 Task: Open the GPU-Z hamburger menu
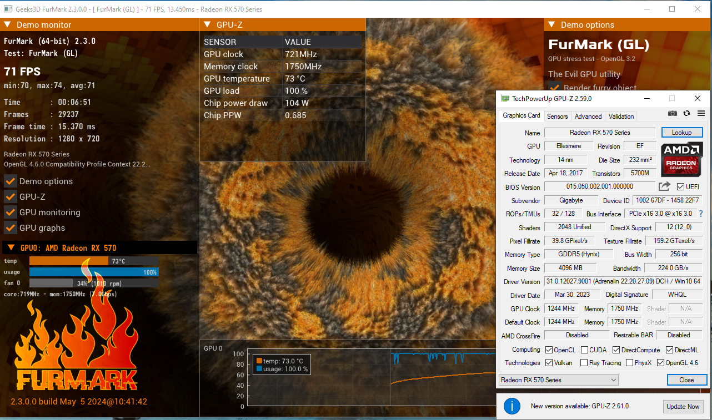(x=700, y=113)
